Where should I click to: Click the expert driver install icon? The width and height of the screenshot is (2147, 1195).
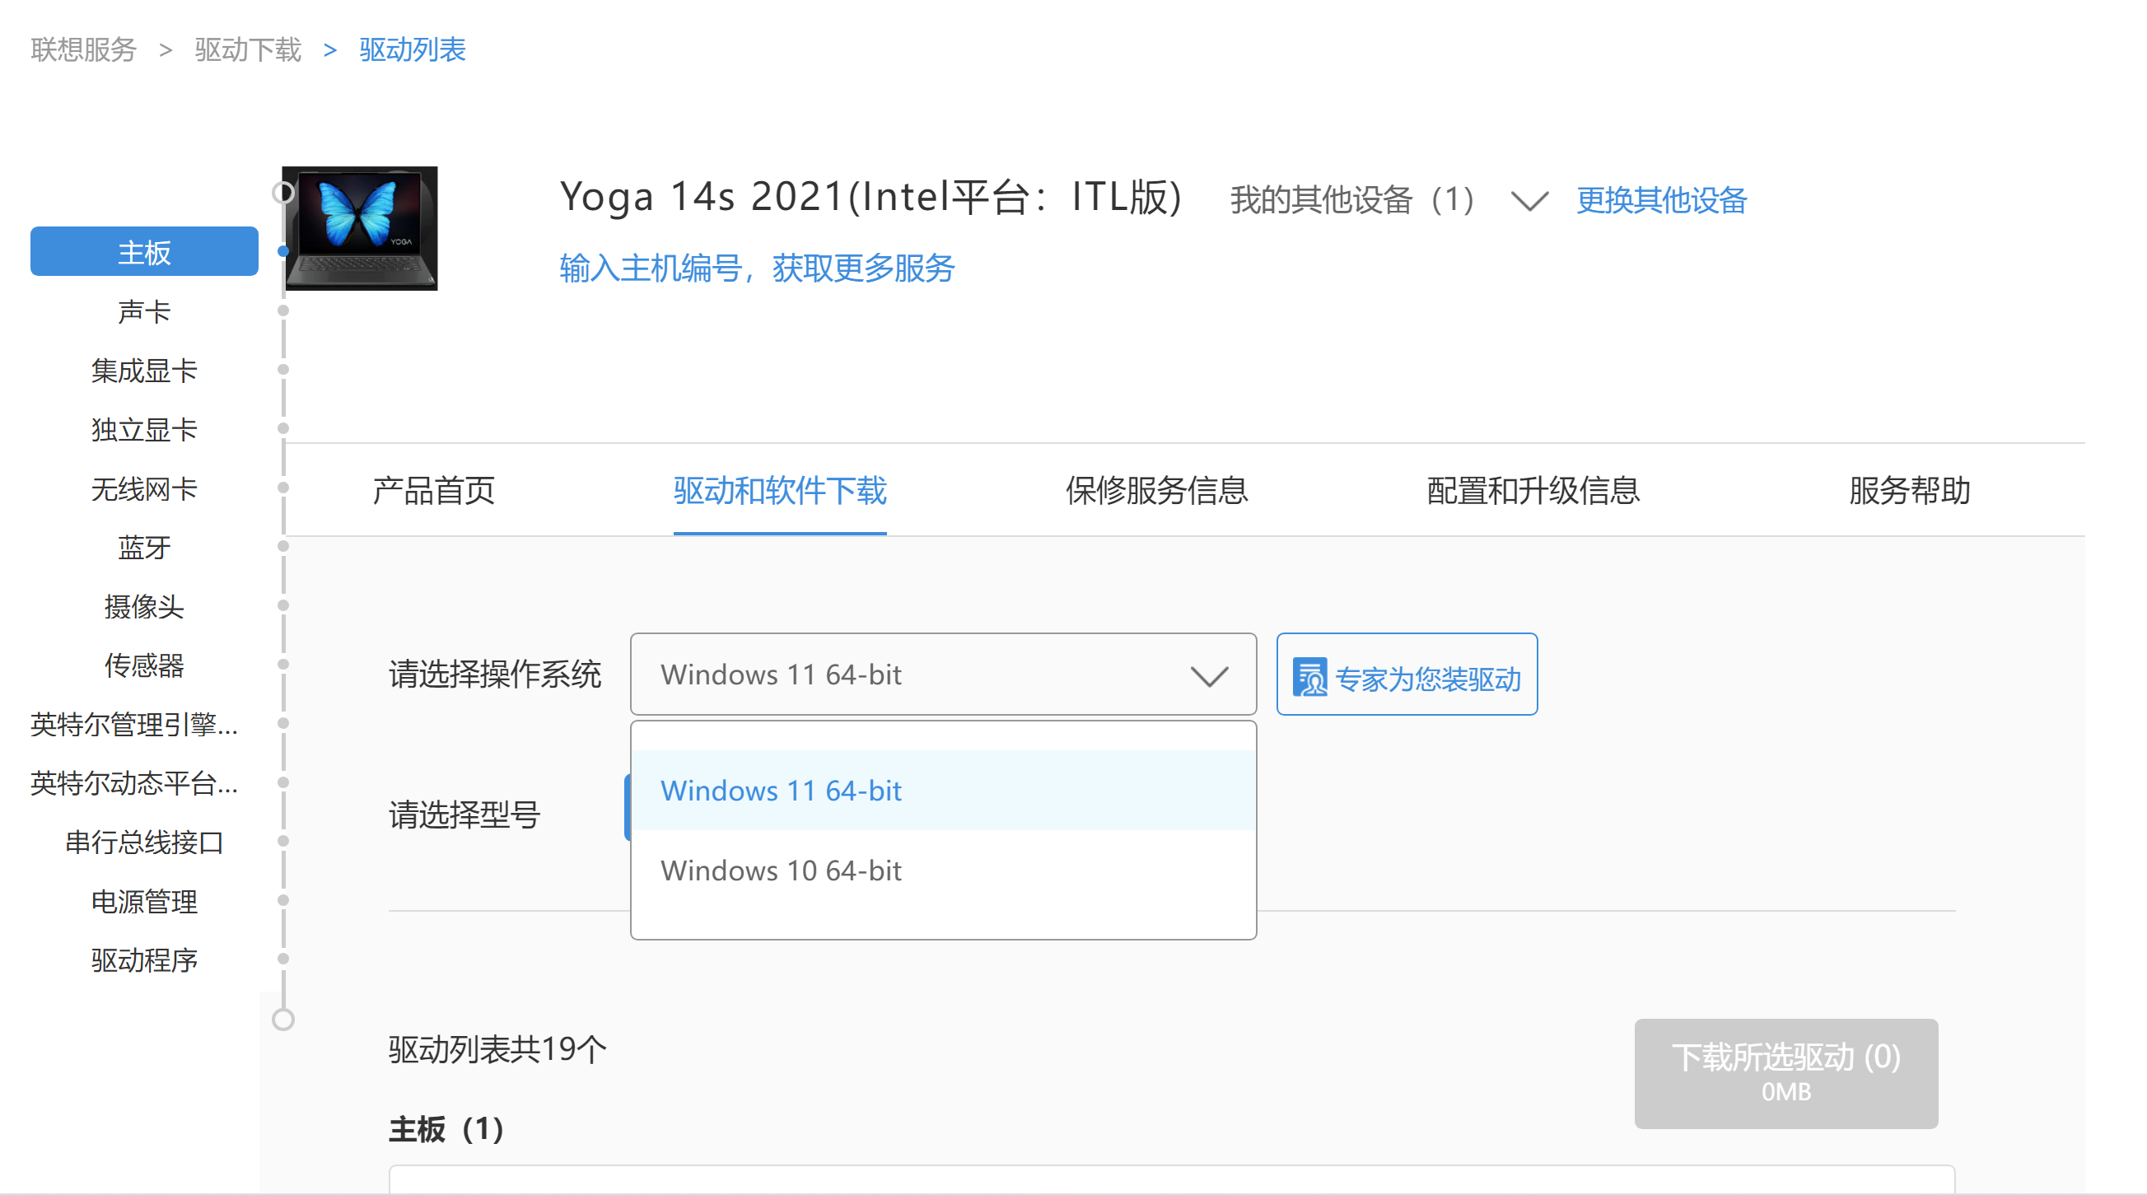pos(1309,677)
